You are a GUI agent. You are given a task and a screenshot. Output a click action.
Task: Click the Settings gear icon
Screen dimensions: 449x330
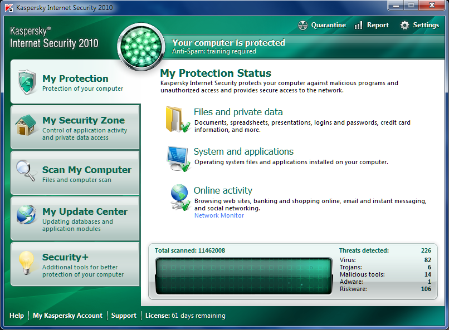click(404, 25)
